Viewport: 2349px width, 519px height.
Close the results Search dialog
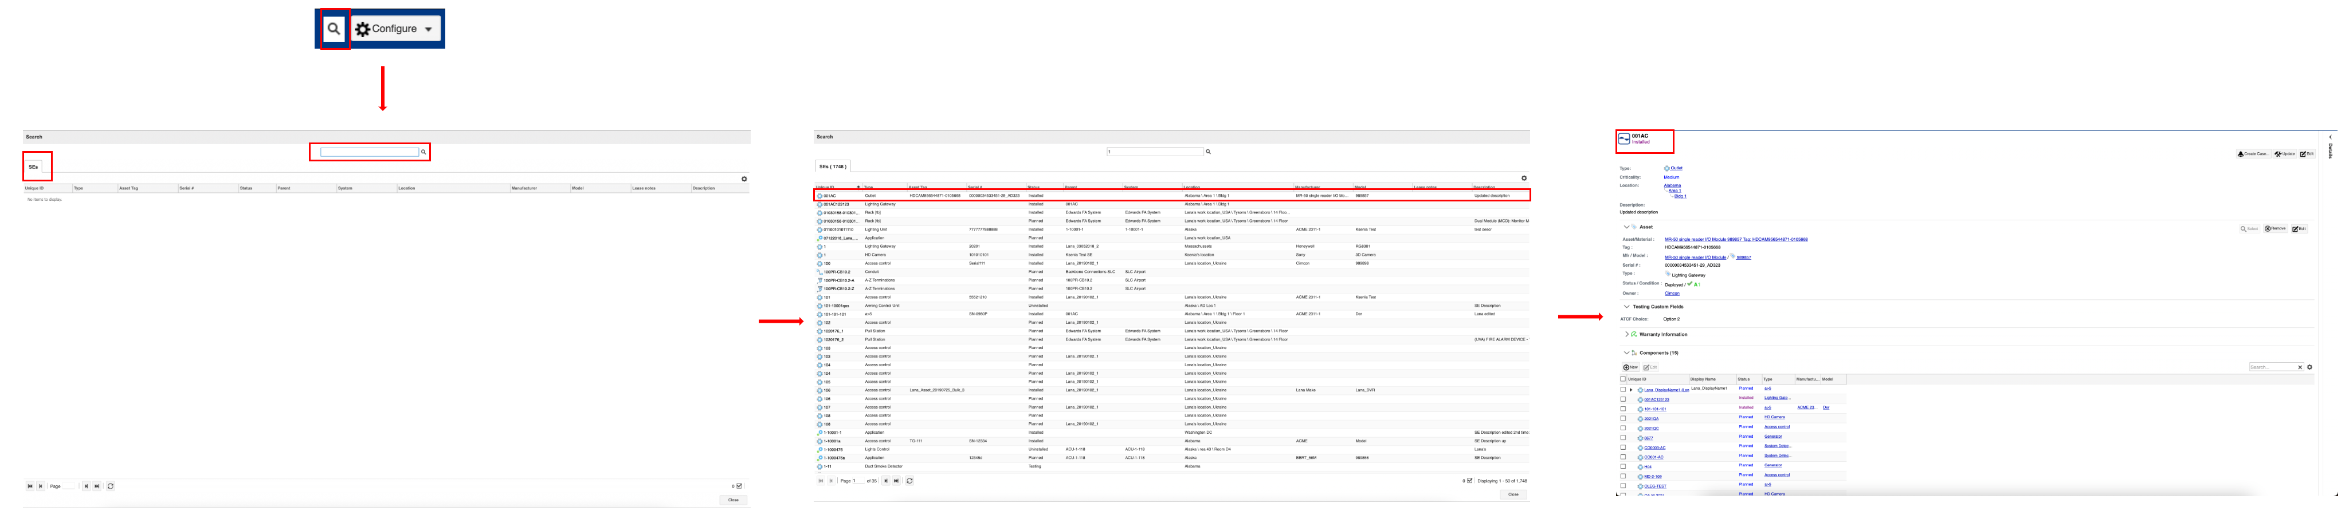1513,494
